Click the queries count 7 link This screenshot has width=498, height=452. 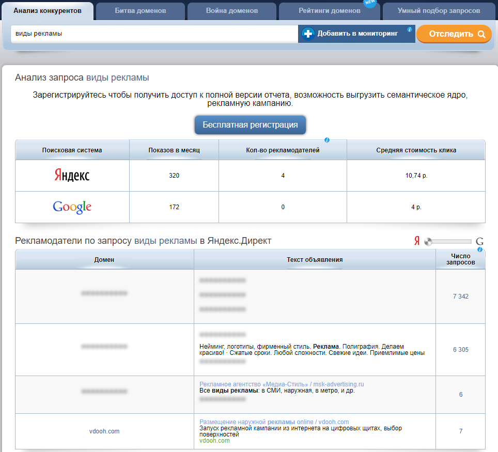(x=460, y=431)
